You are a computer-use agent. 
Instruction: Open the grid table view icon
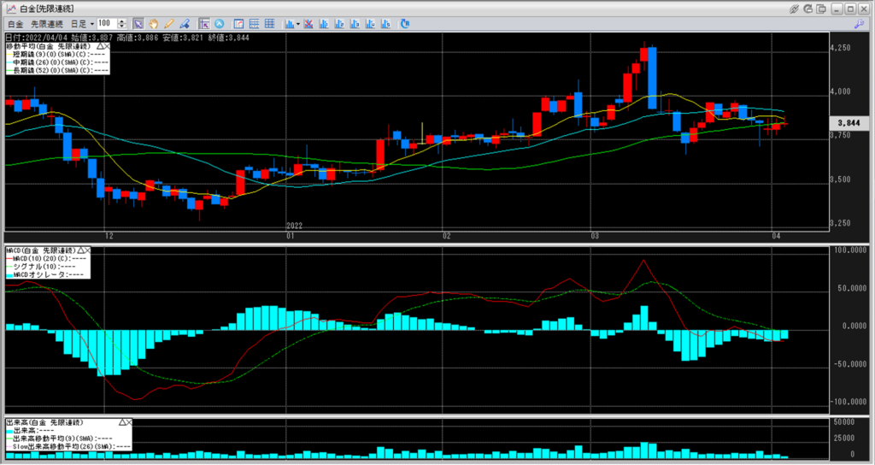click(255, 23)
